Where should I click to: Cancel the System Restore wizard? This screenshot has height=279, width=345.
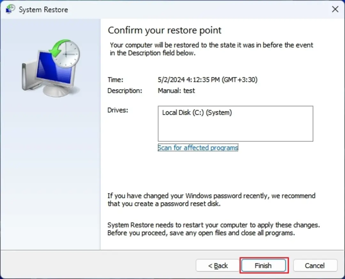(x=315, y=265)
